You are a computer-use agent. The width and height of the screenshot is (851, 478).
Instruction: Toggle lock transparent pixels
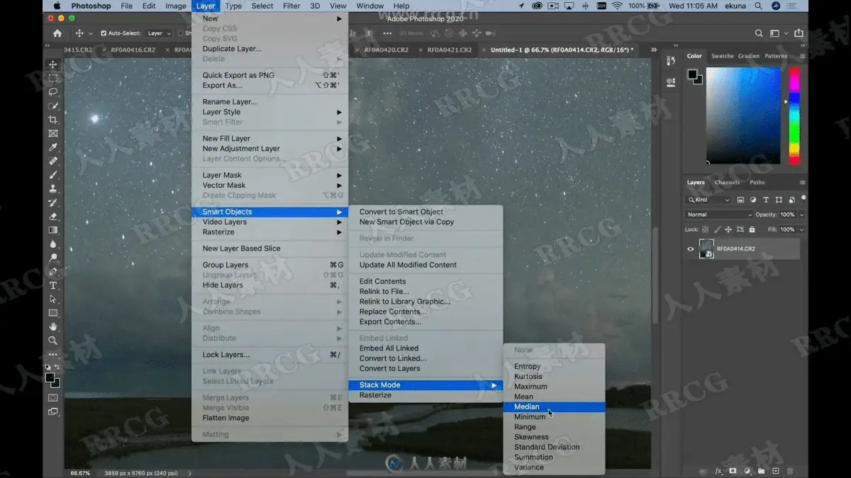click(x=706, y=229)
